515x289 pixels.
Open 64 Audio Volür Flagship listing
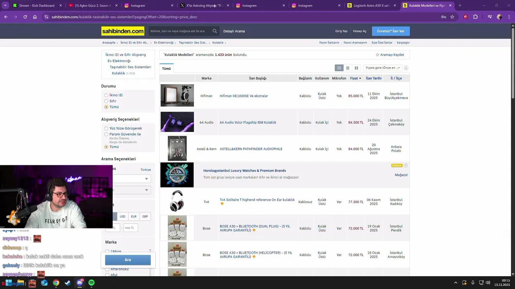click(x=248, y=122)
